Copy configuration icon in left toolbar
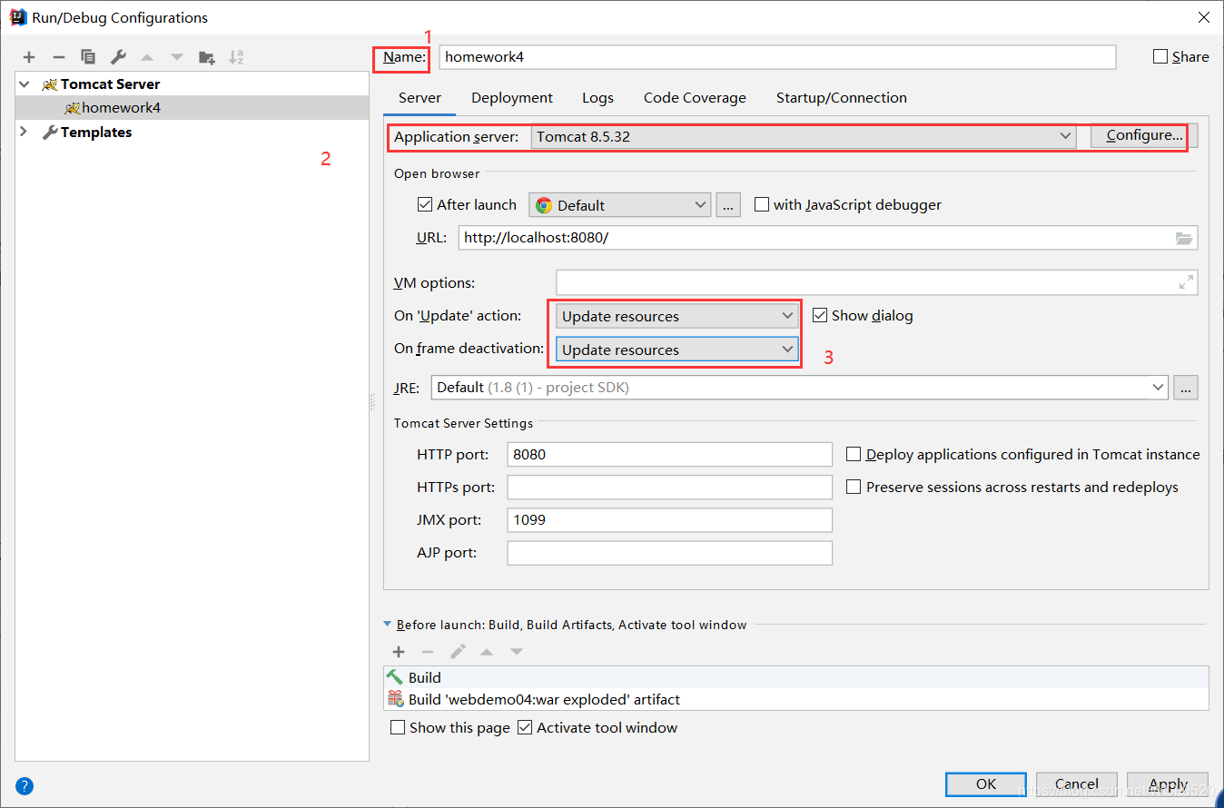Viewport: 1224px width, 808px height. point(88,57)
